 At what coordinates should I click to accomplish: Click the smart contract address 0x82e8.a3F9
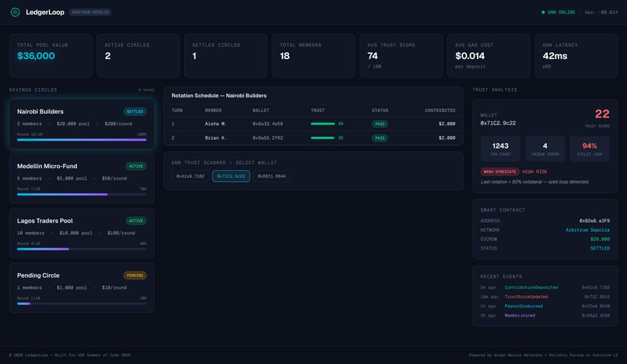coord(594,221)
